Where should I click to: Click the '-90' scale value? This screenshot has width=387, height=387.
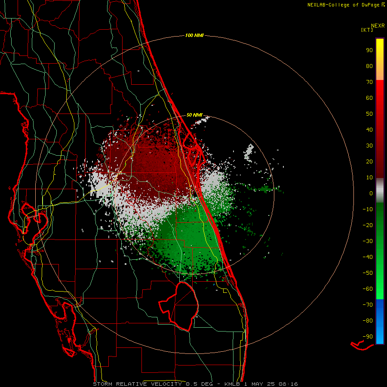(368, 337)
